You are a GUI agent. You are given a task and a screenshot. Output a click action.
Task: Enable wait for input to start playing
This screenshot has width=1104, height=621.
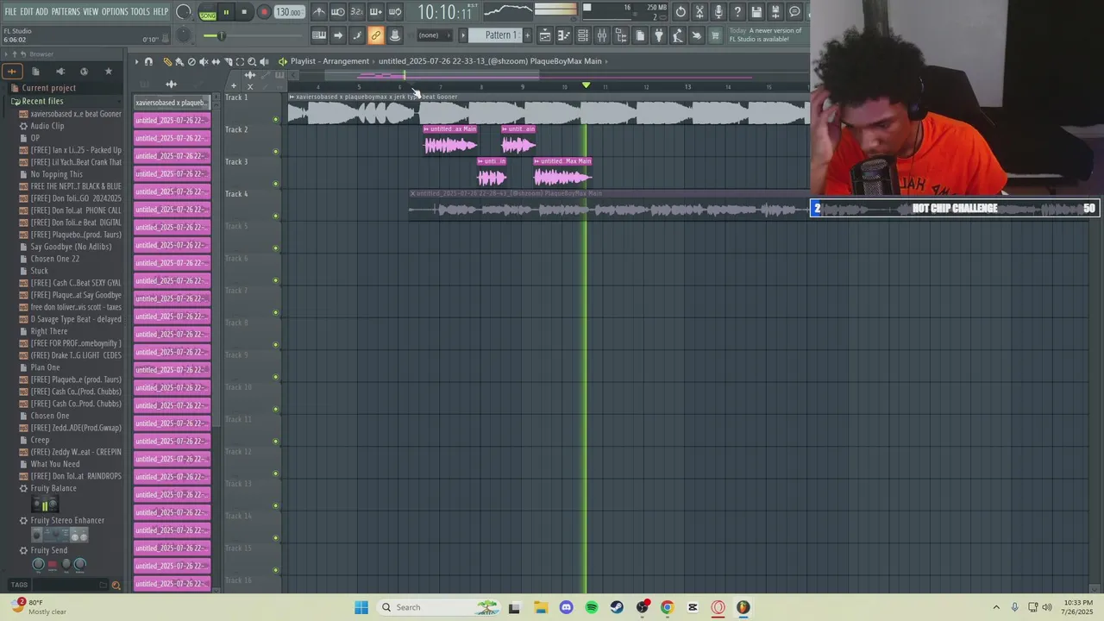338,12
